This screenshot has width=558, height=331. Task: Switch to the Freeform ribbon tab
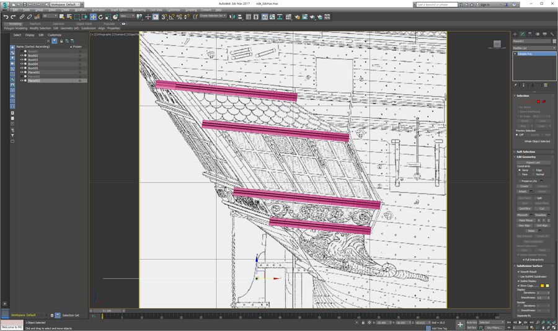(x=35, y=24)
